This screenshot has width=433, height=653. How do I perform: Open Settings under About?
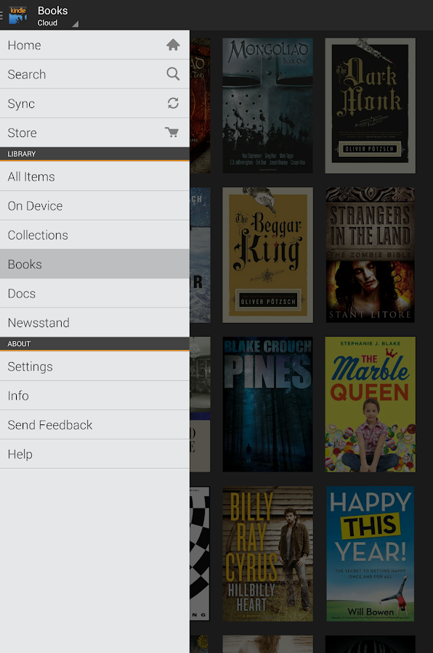(94, 366)
